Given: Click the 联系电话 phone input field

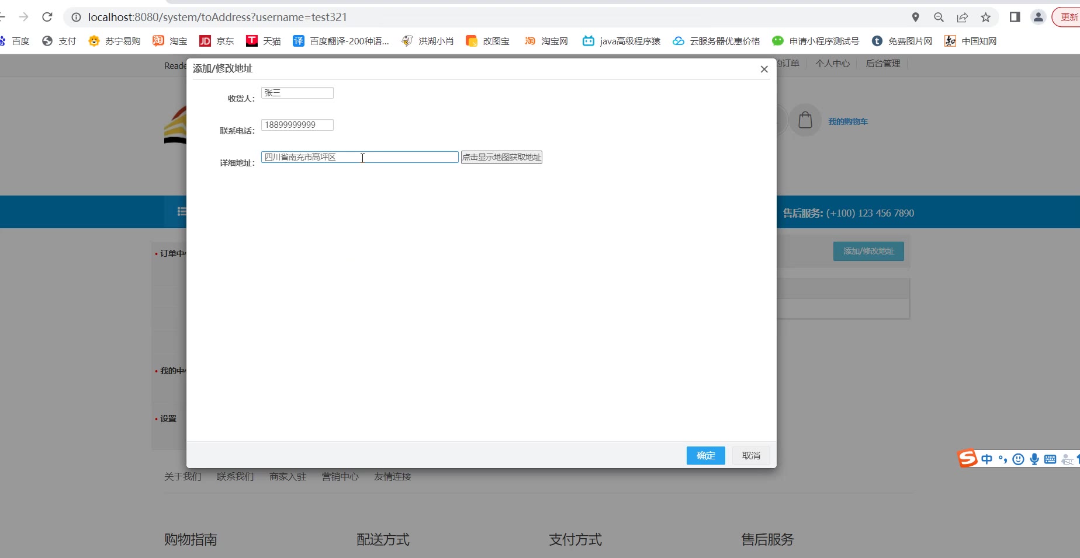Looking at the screenshot, I should point(297,125).
